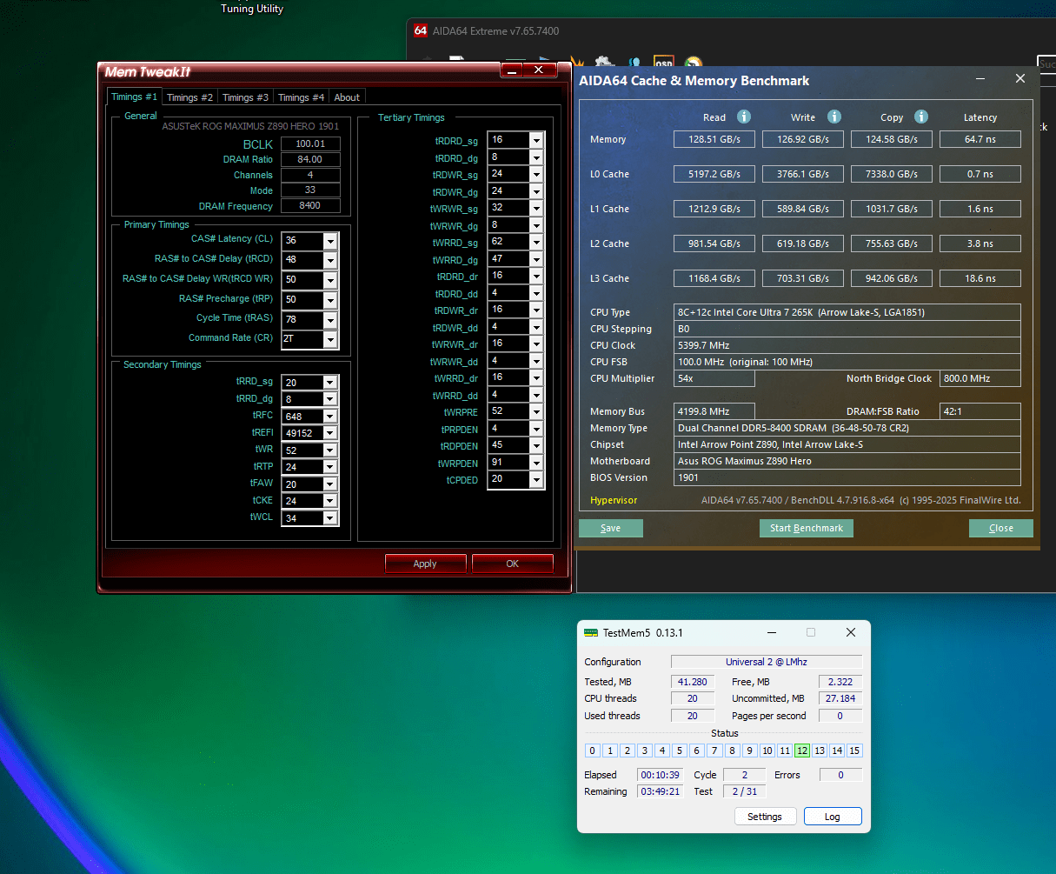The image size is (1056, 874).
Task: Click the OSD icon in AIDA64 toolbar
Action: [x=664, y=63]
